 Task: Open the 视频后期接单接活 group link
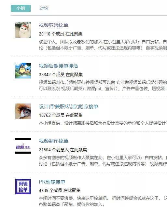coord(59,66)
